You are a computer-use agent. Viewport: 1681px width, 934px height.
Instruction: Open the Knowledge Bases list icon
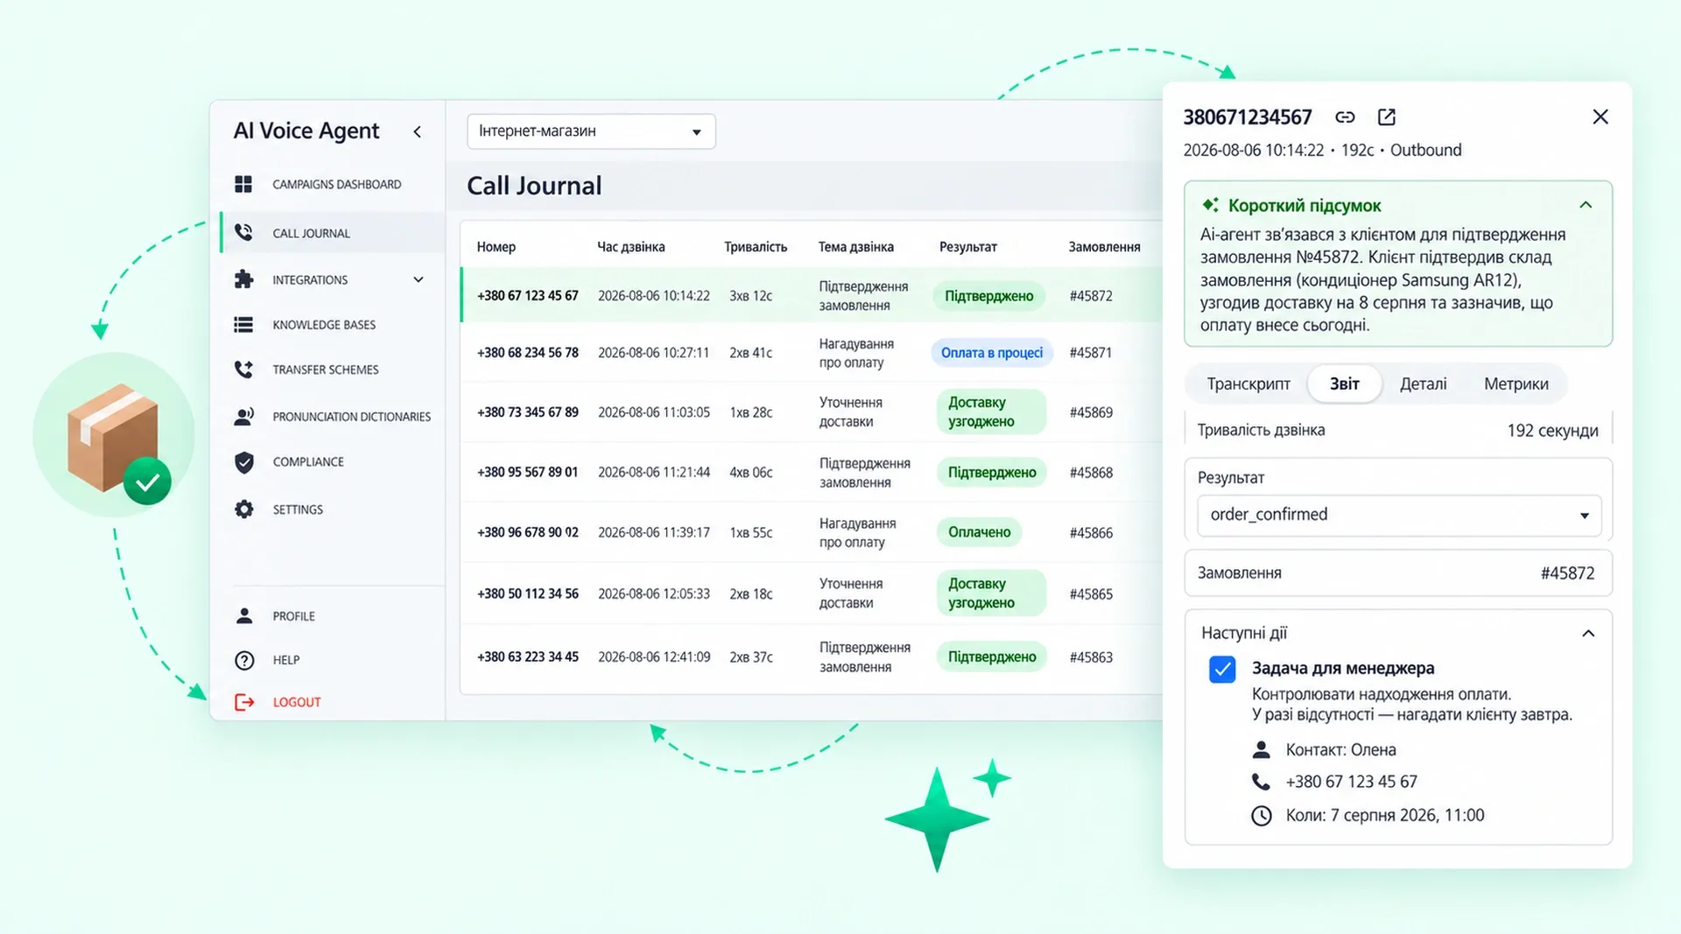tap(243, 325)
